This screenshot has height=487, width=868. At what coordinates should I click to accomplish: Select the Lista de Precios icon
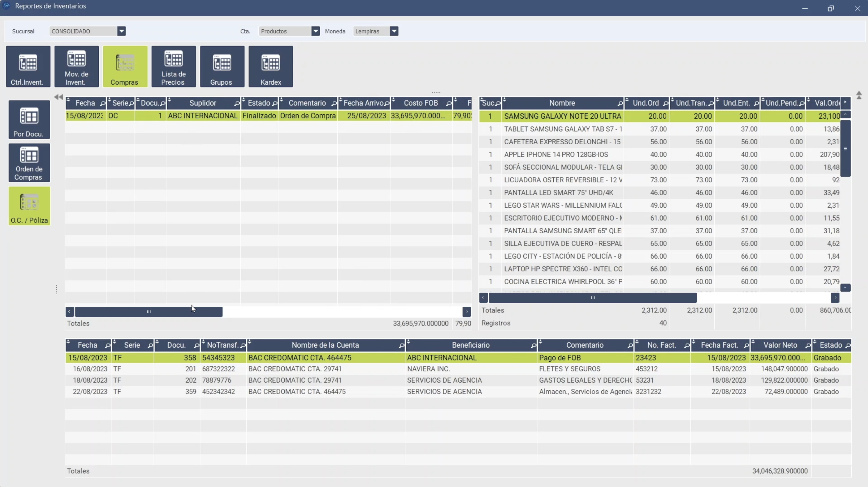tap(173, 67)
